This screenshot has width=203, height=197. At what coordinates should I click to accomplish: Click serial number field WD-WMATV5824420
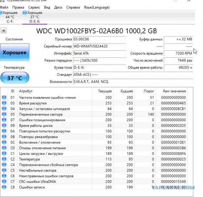[99, 46]
